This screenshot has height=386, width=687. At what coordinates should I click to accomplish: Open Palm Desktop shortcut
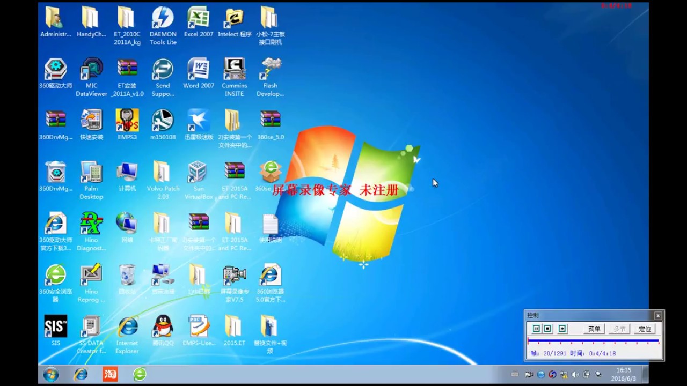(91, 180)
